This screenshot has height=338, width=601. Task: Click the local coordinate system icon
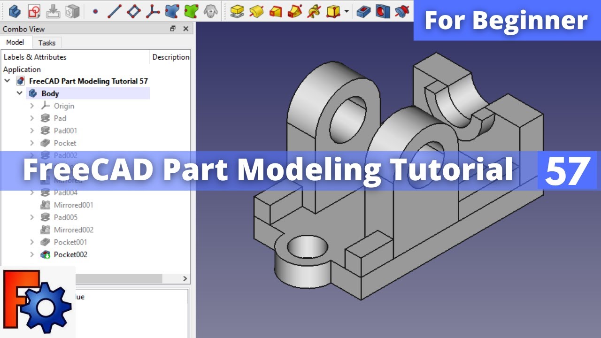point(153,11)
